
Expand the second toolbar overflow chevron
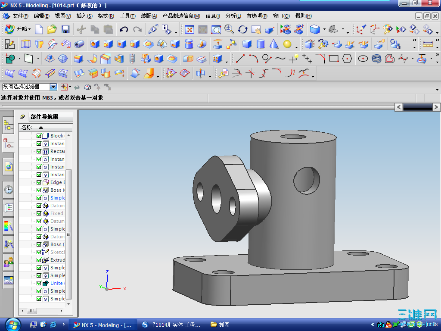click(x=415, y=40)
